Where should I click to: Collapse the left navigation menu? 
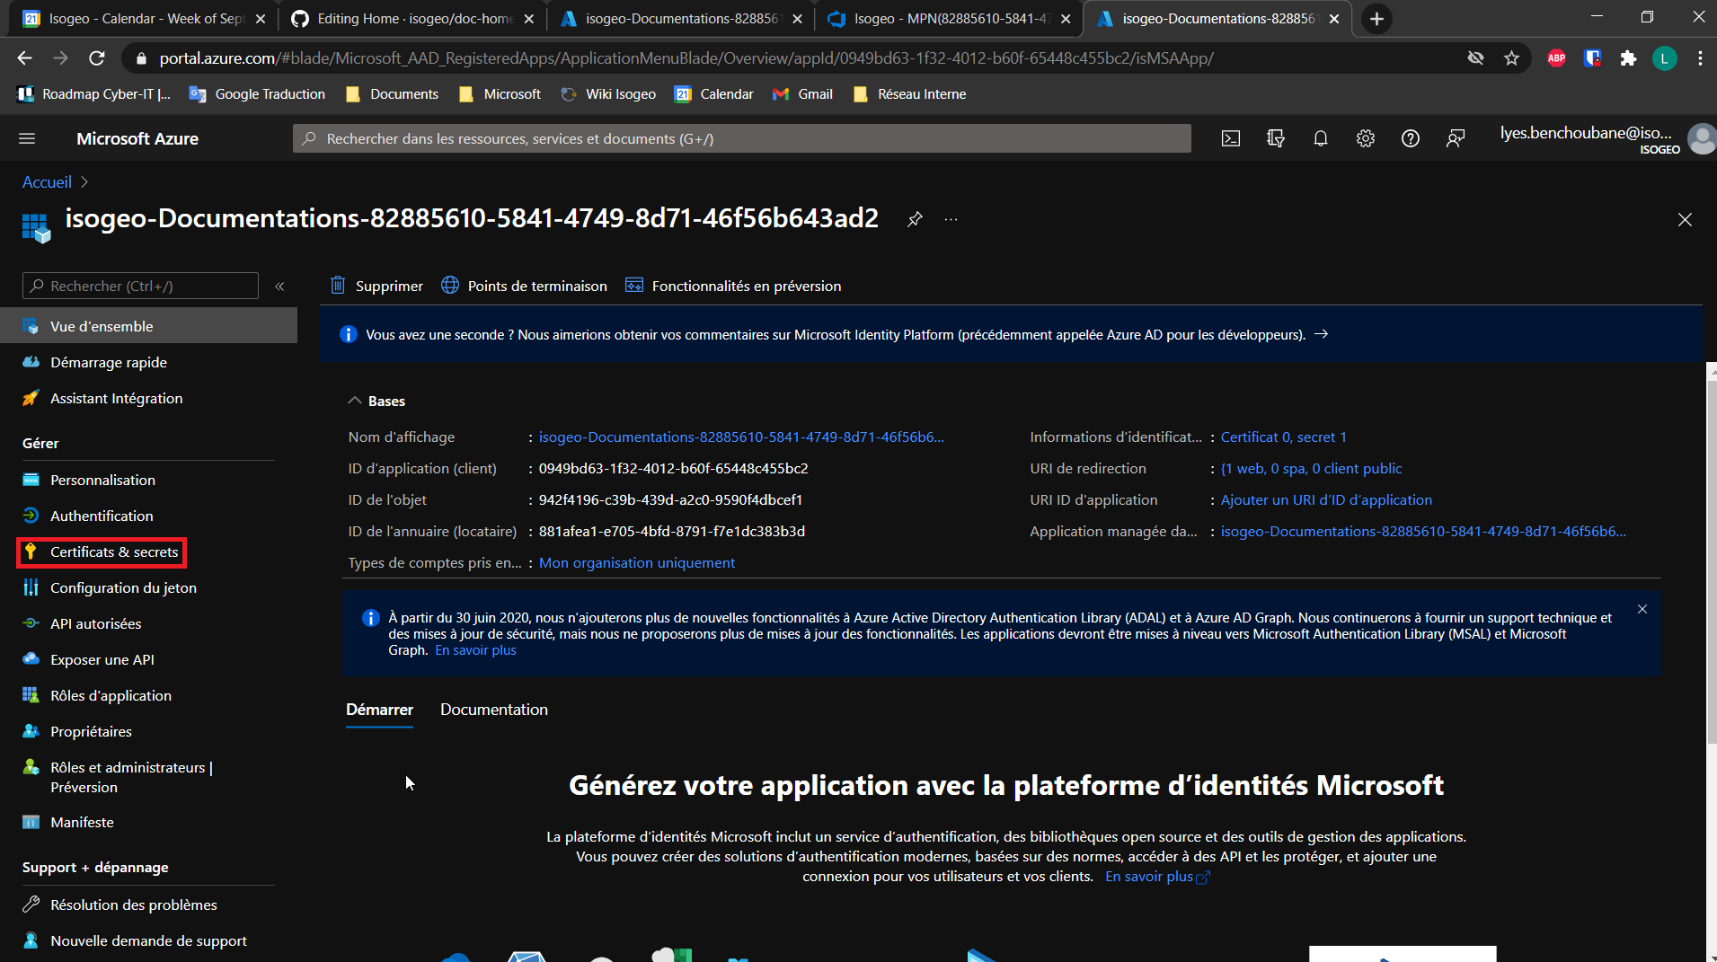[x=279, y=286]
